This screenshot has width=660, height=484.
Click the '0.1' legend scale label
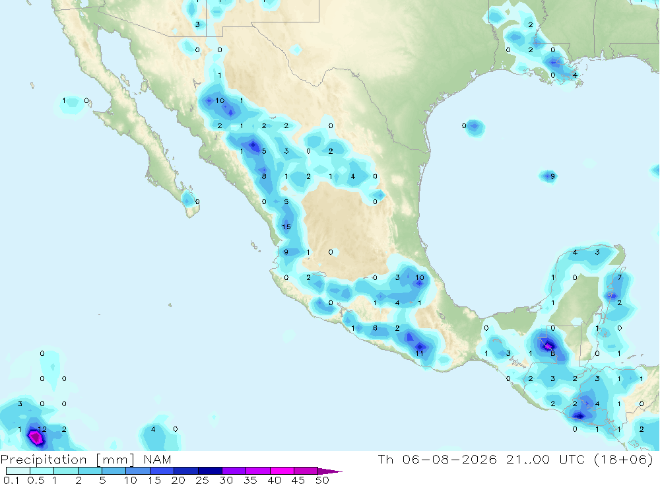11,480
